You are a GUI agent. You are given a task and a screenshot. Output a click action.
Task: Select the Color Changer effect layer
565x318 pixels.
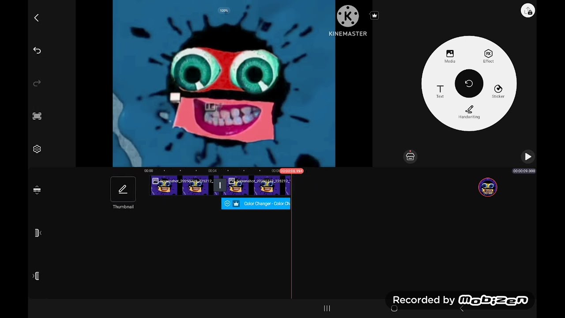point(256,204)
